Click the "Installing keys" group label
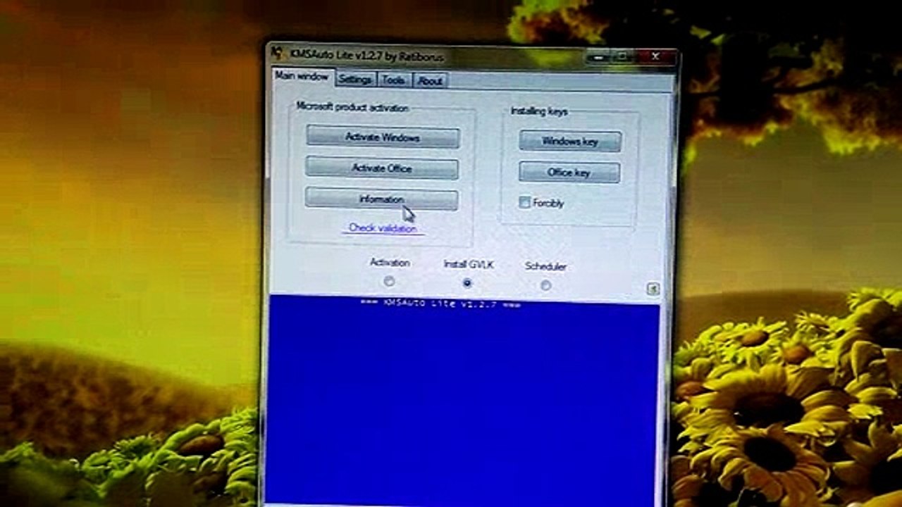Image resolution: width=902 pixels, height=507 pixels. (539, 111)
